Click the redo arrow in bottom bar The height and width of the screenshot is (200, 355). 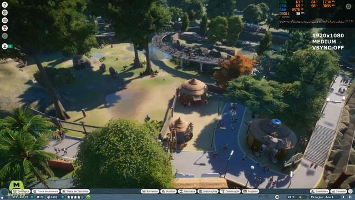click(266, 197)
